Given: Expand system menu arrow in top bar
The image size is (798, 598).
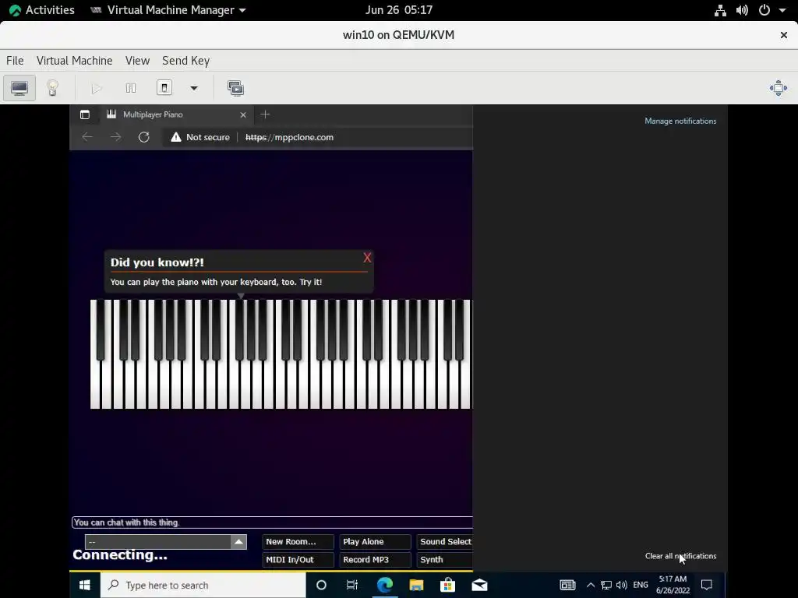Looking at the screenshot, I should pyautogui.click(x=782, y=10).
